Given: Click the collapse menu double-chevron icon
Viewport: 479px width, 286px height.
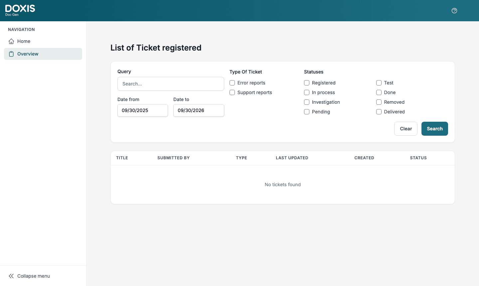Looking at the screenshot, I should click(x=11, y=276).
